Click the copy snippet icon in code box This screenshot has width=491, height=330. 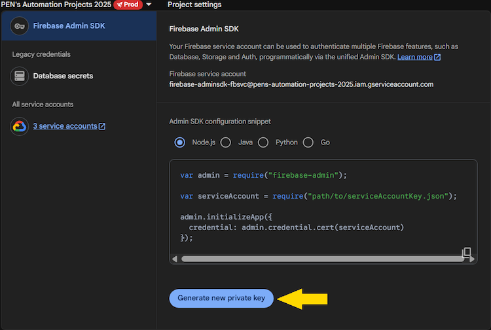[467, 252]
